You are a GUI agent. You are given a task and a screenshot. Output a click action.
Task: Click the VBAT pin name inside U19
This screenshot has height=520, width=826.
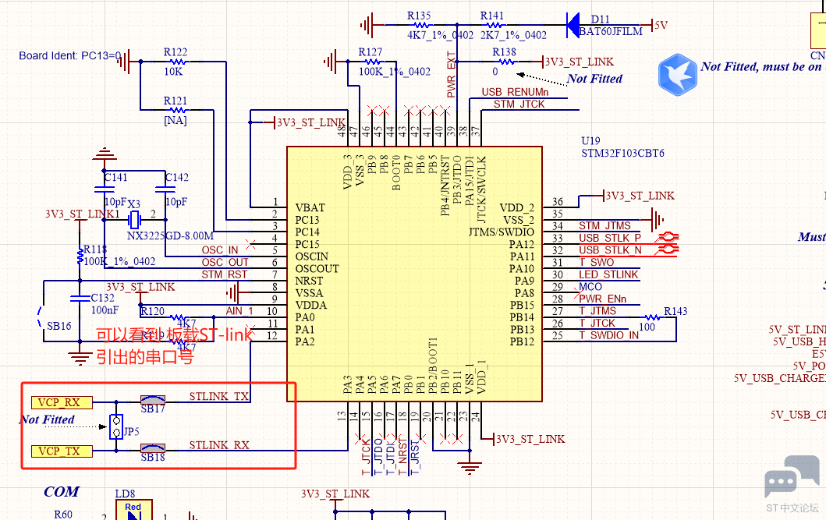310,208
